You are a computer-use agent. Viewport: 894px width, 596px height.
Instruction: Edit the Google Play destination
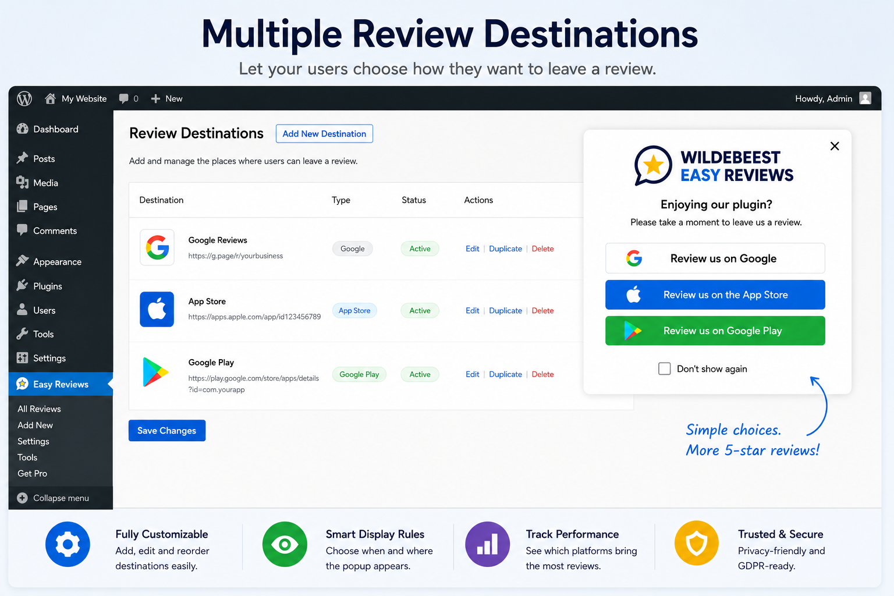click(473, 374)
